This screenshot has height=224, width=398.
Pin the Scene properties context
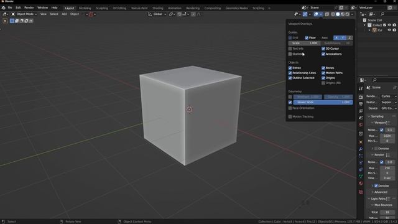tap(394, 88)
